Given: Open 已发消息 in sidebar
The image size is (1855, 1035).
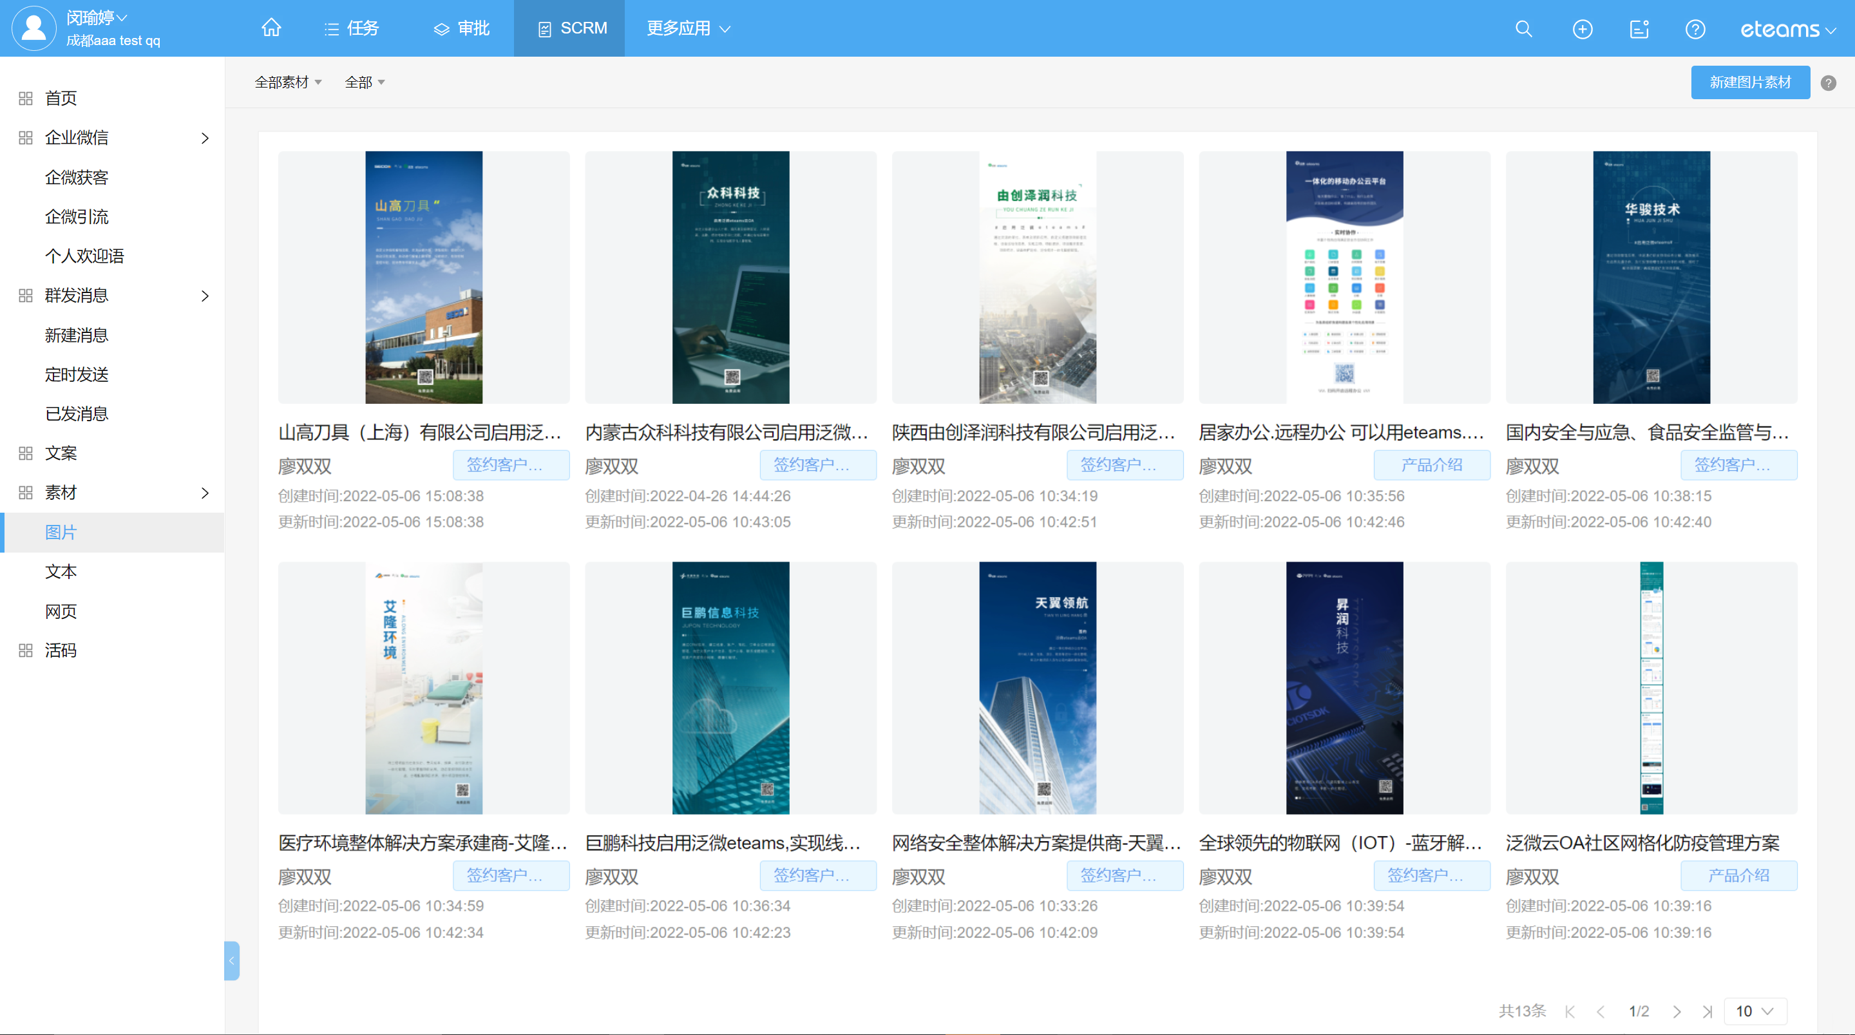Looking at the screenshot, I should 77,413.
